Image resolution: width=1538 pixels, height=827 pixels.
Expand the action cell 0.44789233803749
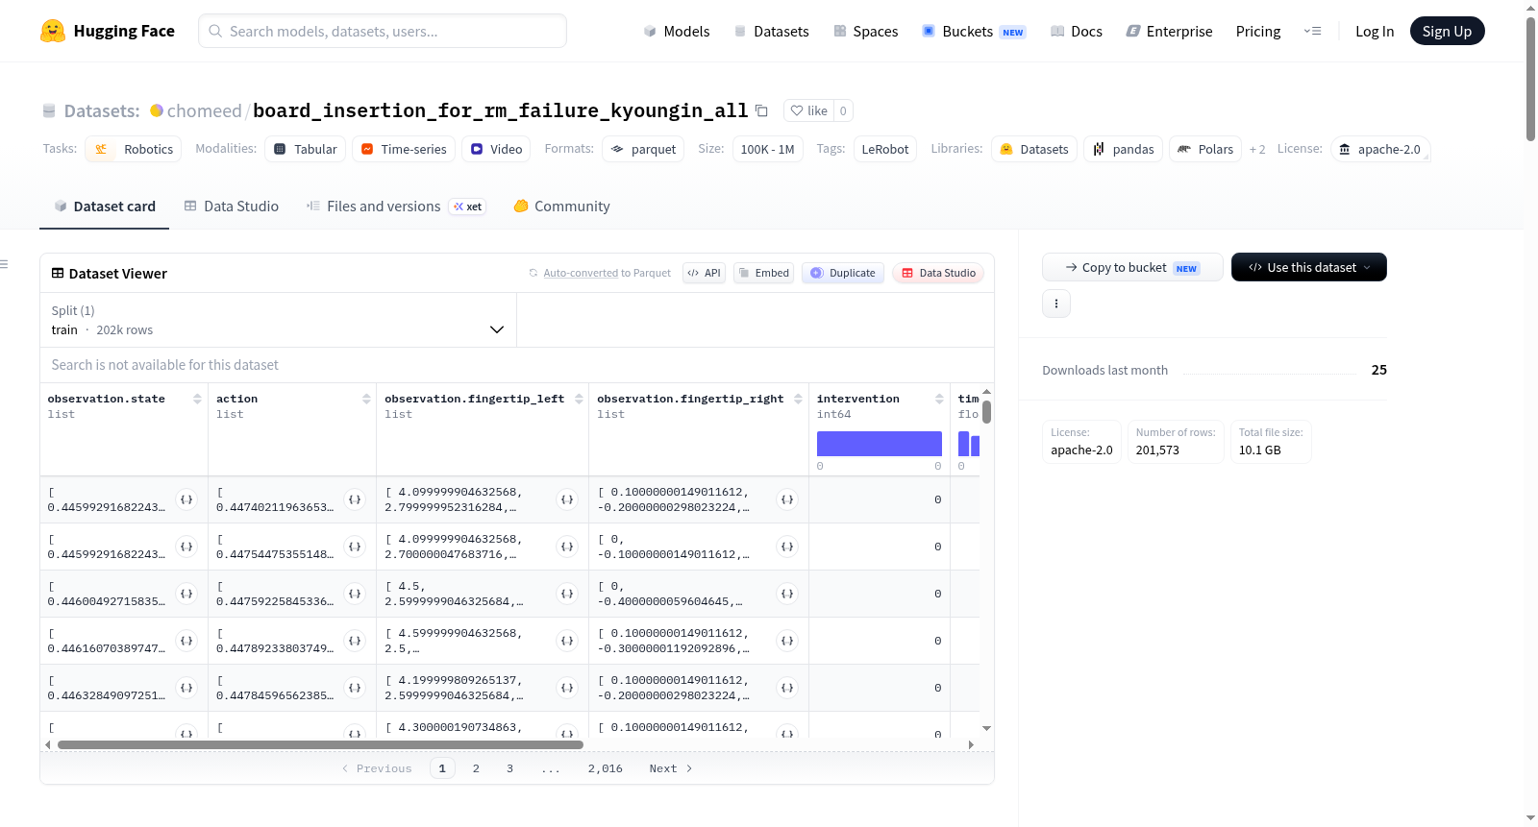355,641
